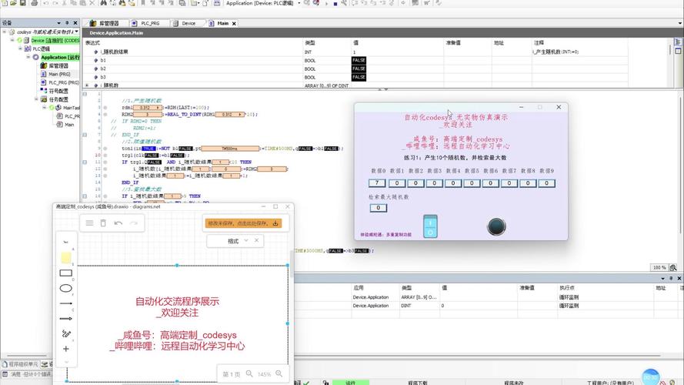
Task: Click breakpoint marker on code line 10
Action: [x=105, y=156]
